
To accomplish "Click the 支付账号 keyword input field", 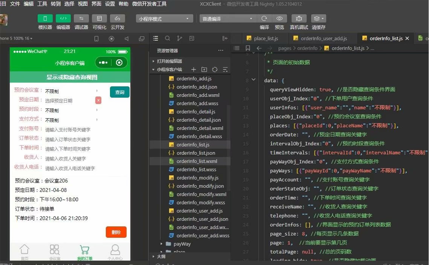I will 72,130.
